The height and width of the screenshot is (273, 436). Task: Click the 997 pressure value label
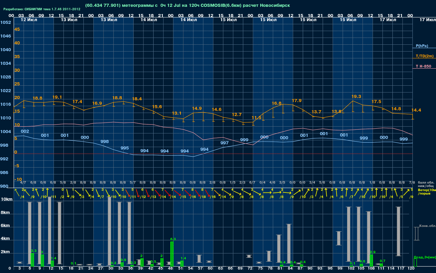(x=224, y=143)
